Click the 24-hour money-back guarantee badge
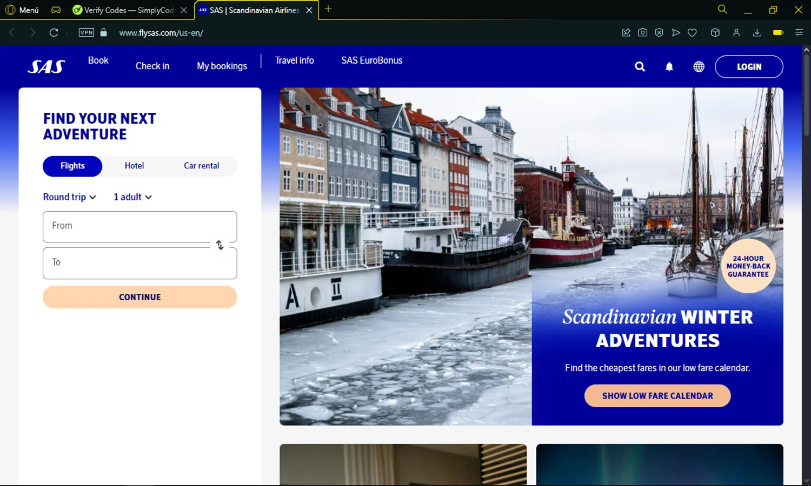This screenshot has height=486, width=811. (x=748, y=266)
